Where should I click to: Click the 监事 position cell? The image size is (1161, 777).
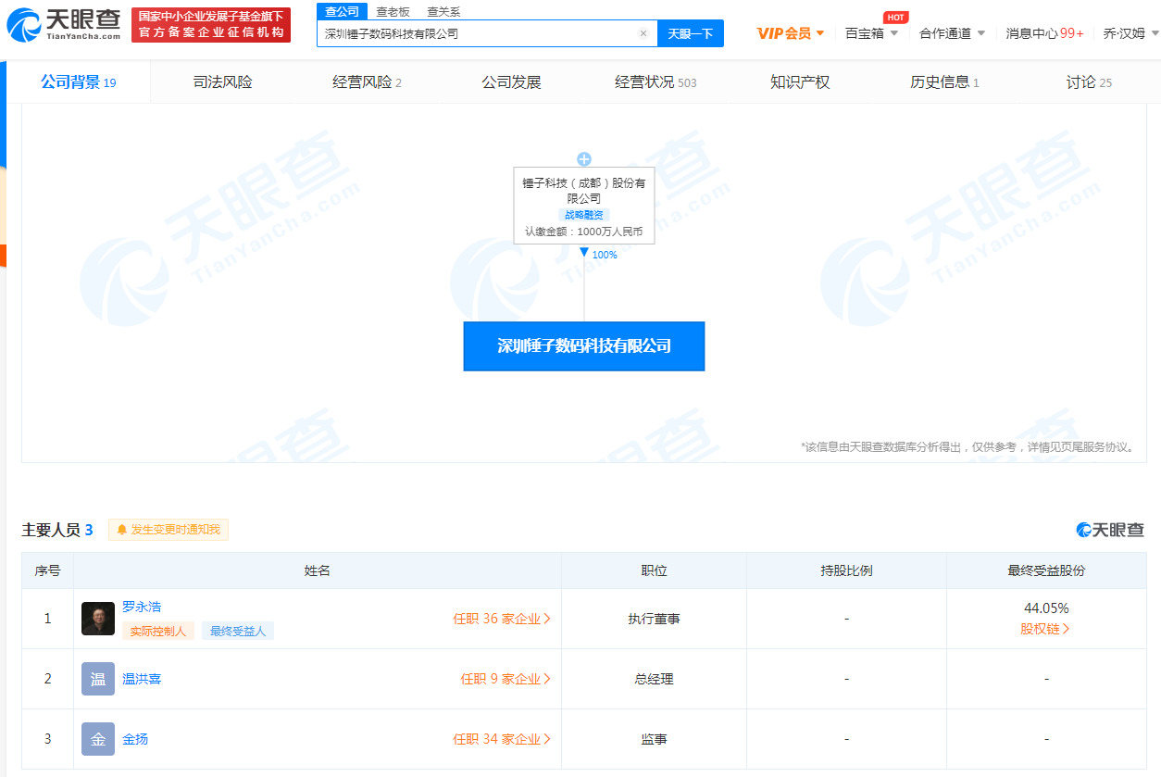click(654, 739)
